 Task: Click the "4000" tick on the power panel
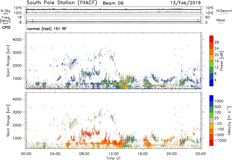click(x=17, y=40)
